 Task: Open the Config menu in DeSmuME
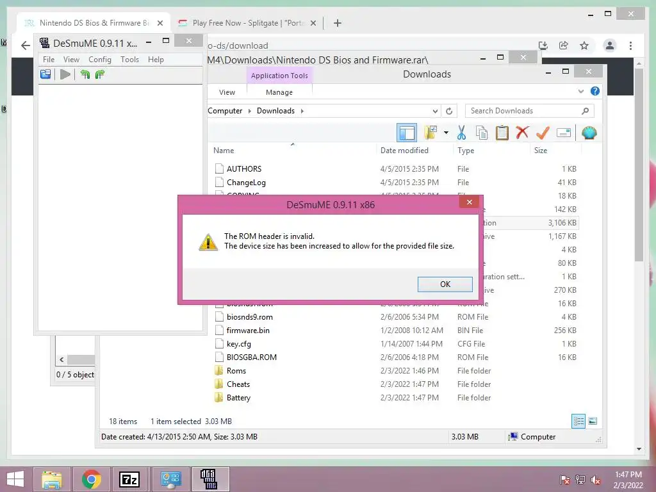point(99,60)
